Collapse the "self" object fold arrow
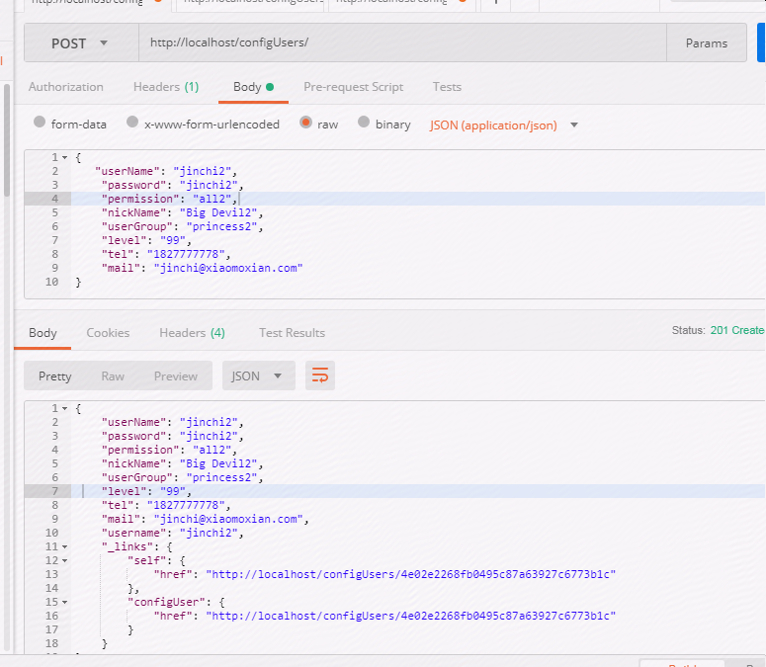 pyautogui.click(x=64, y=560)
